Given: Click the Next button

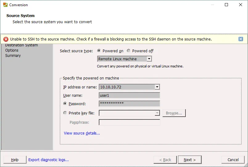Looking at the screenshot, I should [x=190, y=160].
